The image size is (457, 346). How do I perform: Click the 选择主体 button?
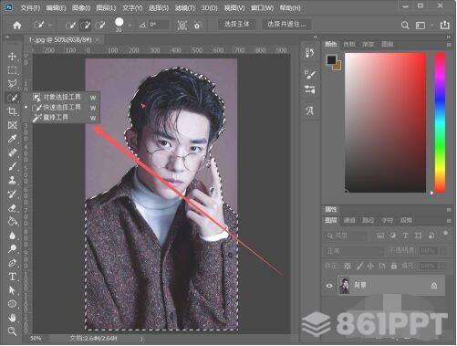236,25
